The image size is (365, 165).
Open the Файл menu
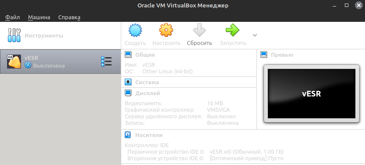point(13,17)
